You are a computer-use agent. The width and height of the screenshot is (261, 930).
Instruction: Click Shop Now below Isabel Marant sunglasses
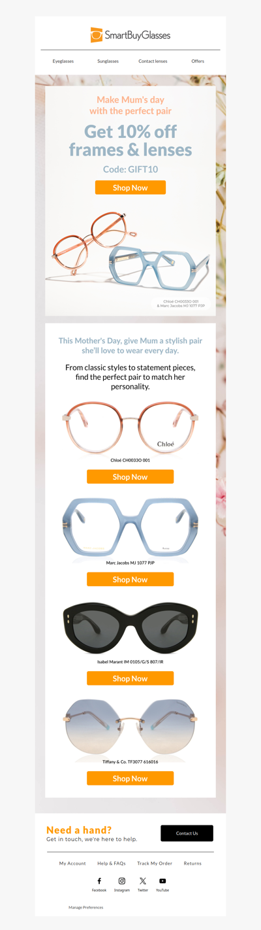(x=130, y=678)
